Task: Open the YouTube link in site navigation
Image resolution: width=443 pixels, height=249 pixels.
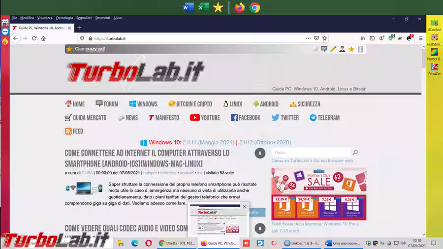Action: pyautogui.click(x=205, y=118)
